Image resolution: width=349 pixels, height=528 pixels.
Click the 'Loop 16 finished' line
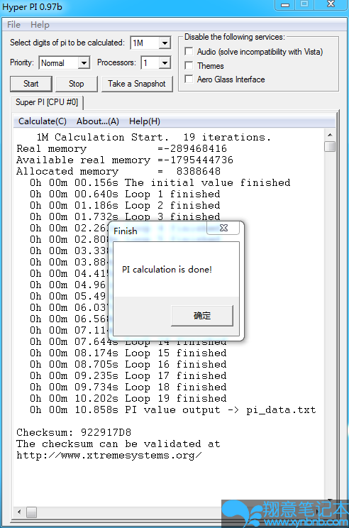(x=128, y=364)
